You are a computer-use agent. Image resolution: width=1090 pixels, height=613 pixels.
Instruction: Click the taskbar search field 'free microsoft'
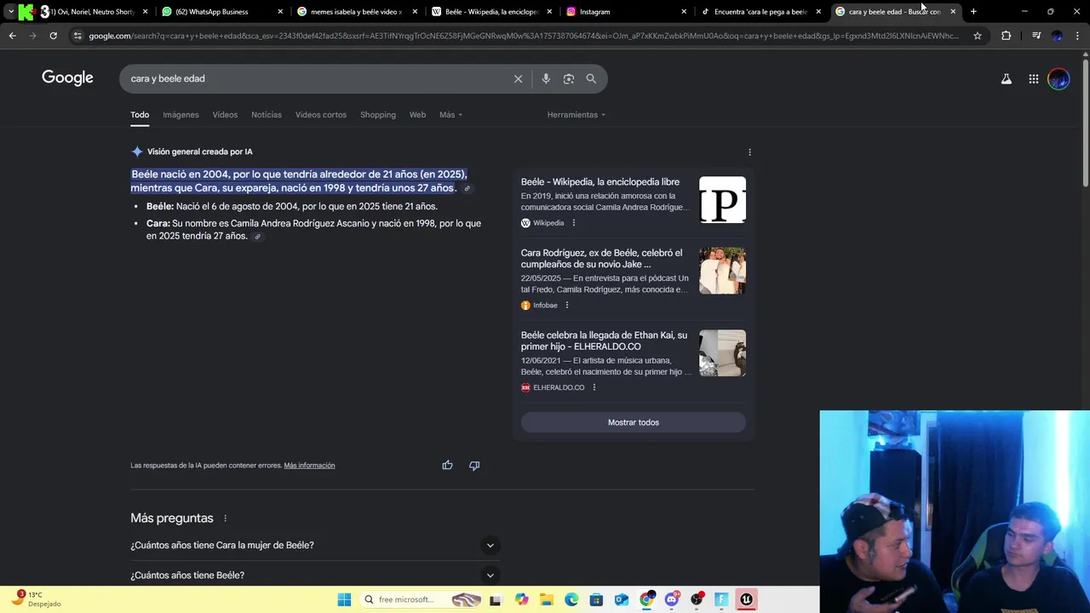pyautogui.click(x=422, y=599)
